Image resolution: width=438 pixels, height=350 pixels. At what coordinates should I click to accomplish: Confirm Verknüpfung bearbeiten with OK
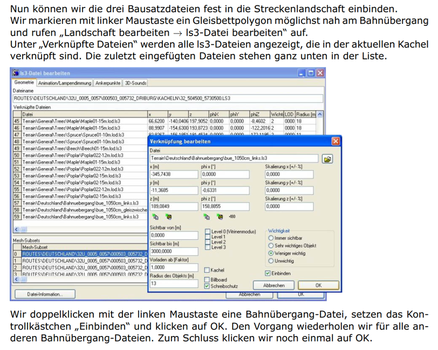318,285
